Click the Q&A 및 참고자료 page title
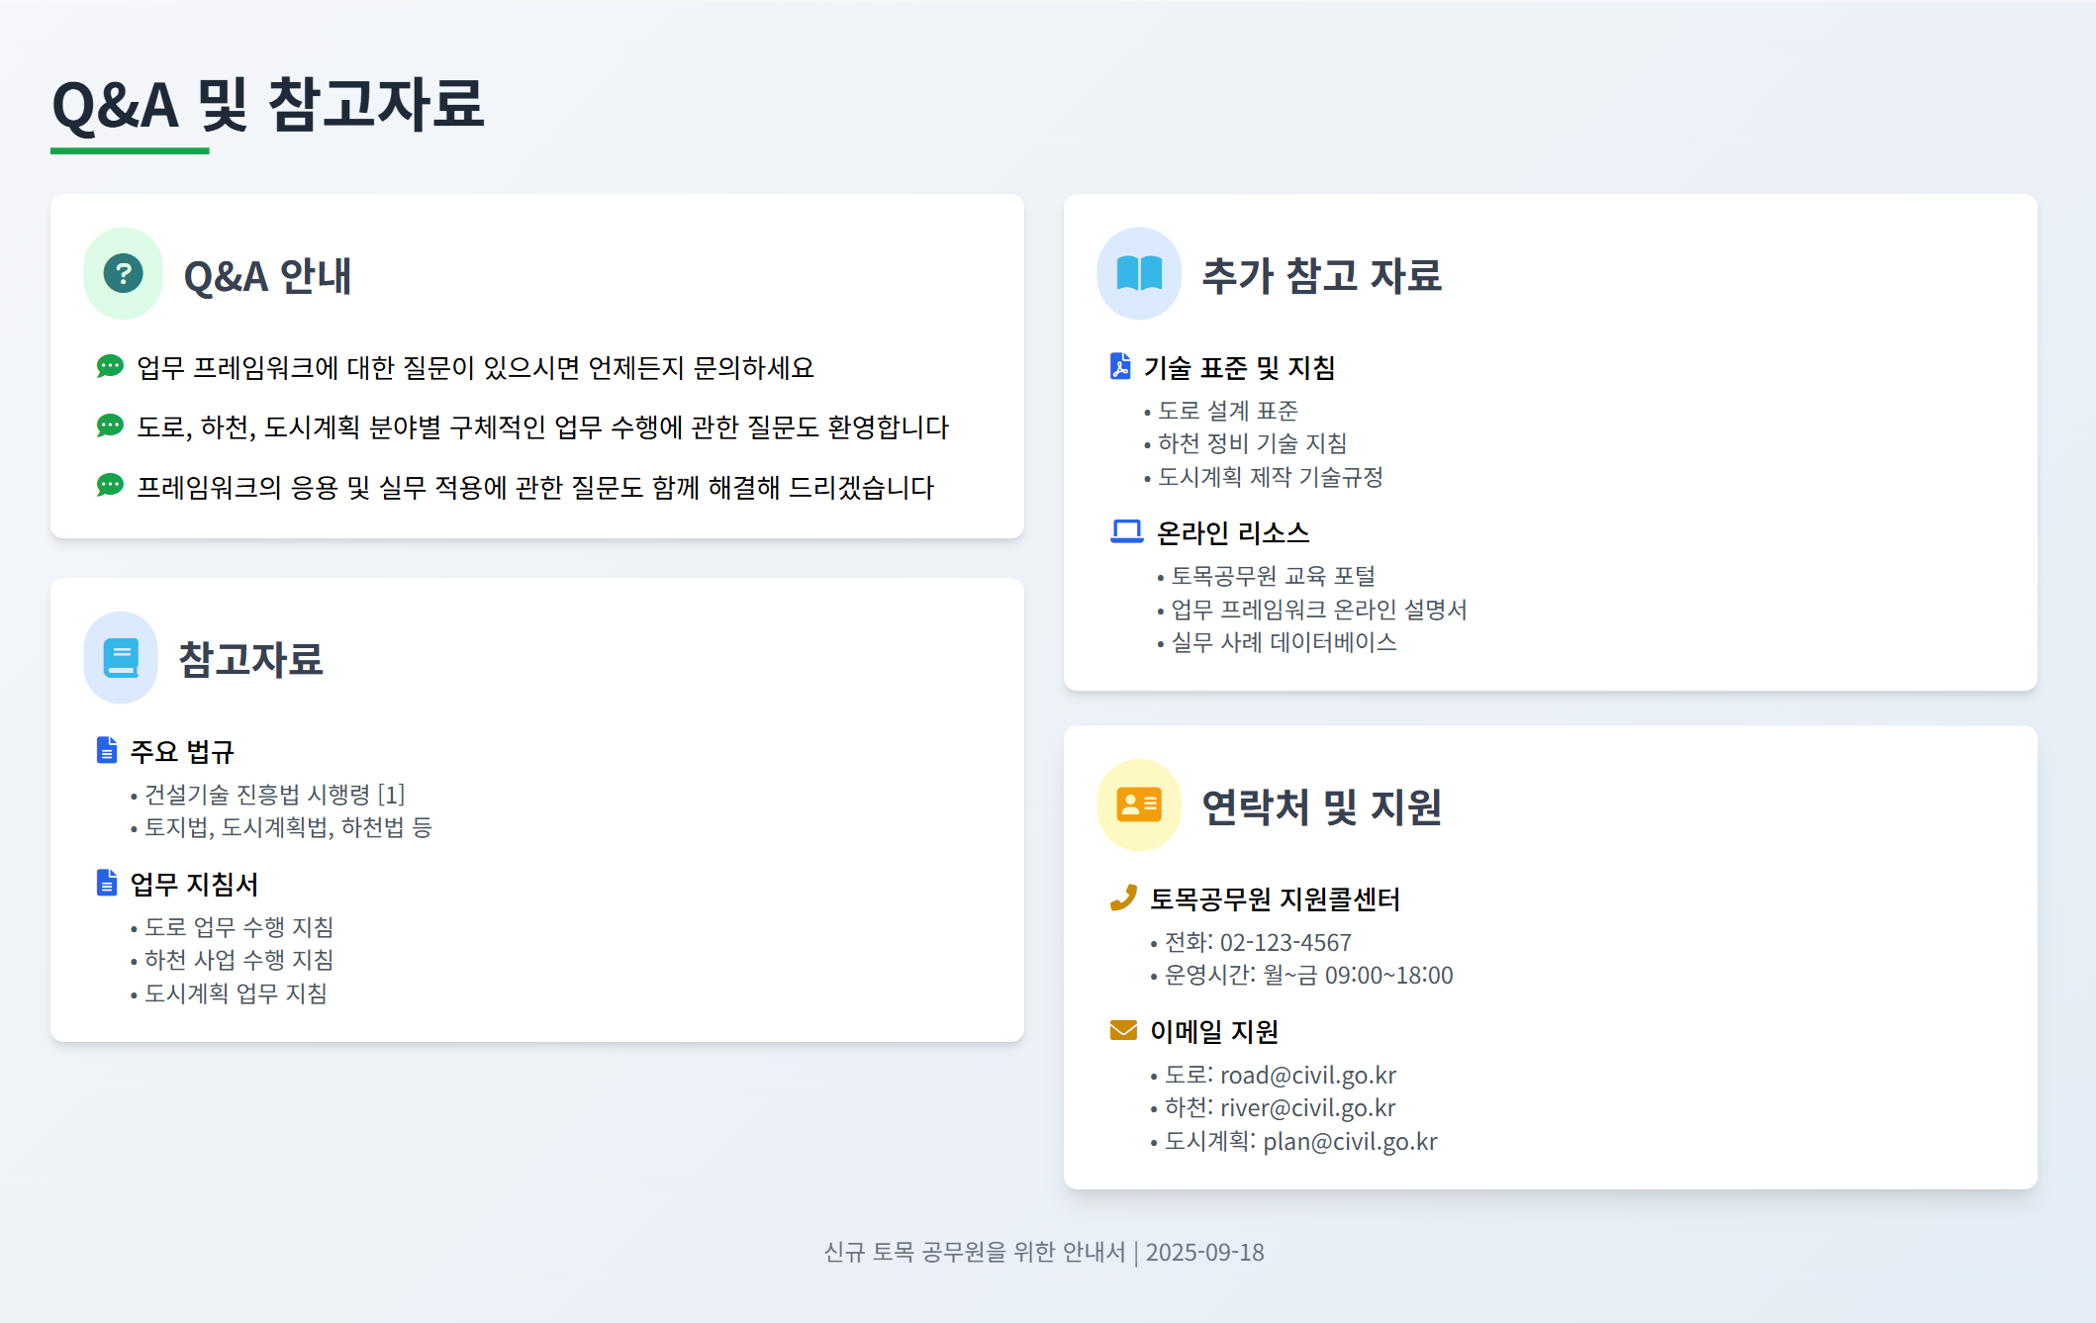The image size is (2096, 1323). click(x=267, y=105)
